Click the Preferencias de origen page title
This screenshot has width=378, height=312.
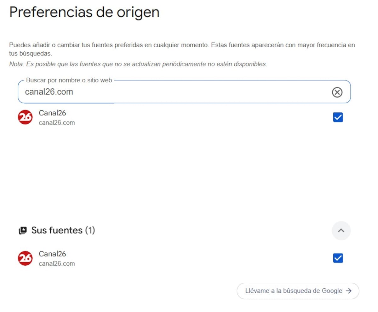click(84, 13)
